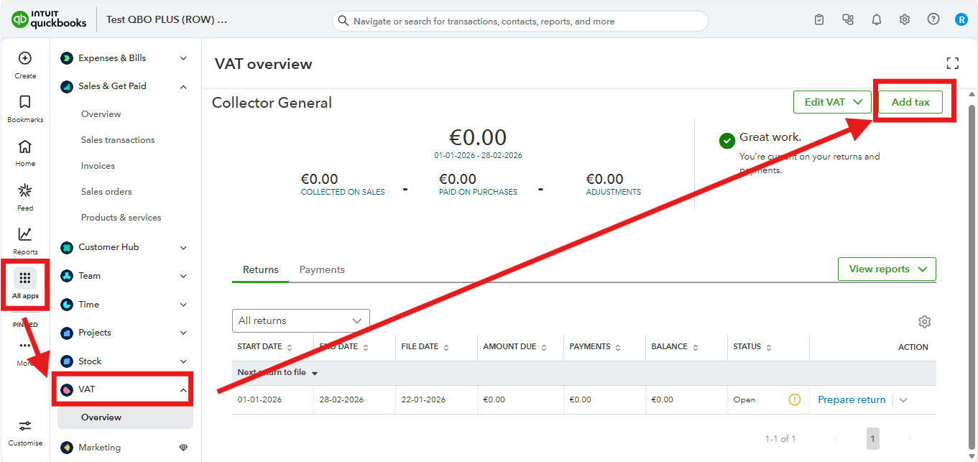Expand Prepare return action arrow

coord(903,400)
